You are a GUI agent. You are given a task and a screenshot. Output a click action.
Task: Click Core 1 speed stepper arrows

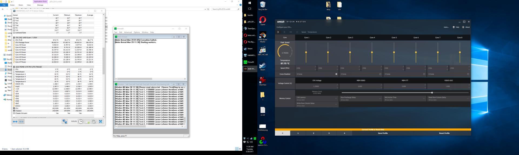(315, 68)
